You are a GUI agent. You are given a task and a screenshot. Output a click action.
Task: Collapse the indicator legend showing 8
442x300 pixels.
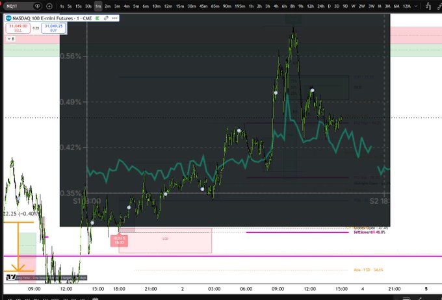coord(10,39)
